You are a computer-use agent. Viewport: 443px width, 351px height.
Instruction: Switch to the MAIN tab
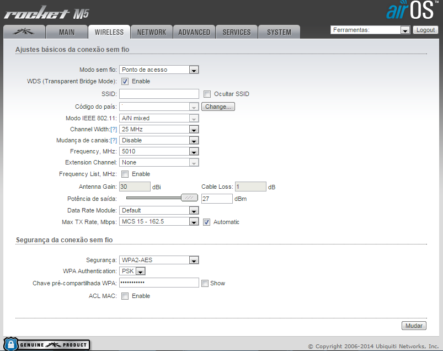[67, 32]
